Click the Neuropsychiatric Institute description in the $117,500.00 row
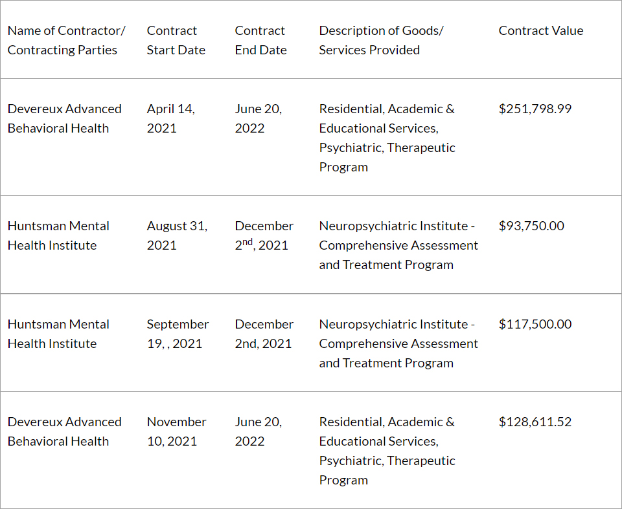 398,343
